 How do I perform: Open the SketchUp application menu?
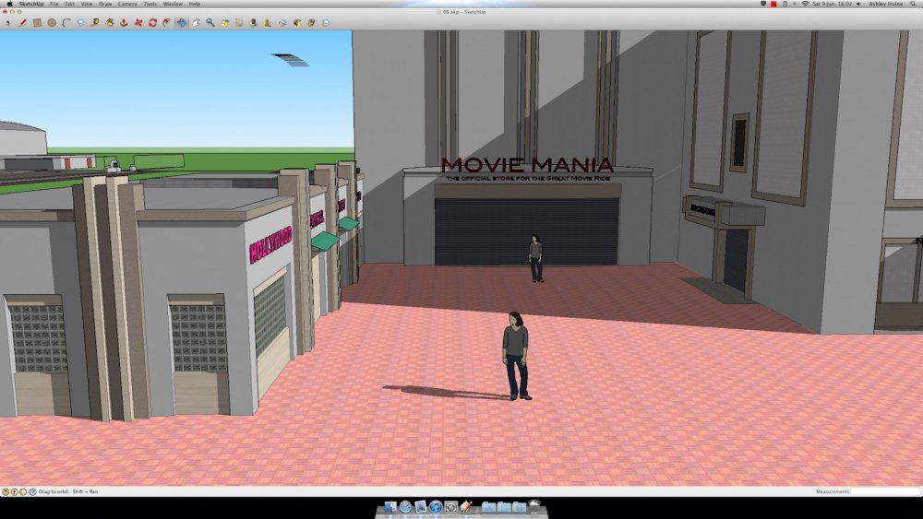tap(31, 4)
